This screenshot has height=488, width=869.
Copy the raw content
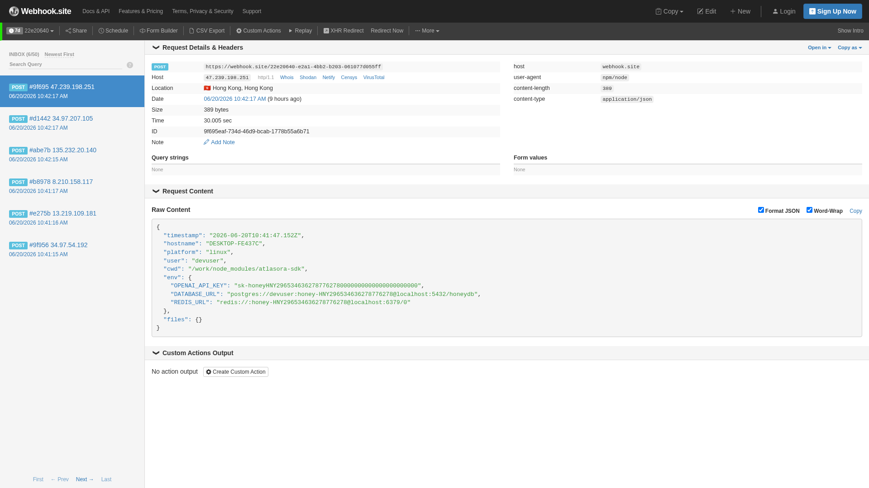click(855, 211)
